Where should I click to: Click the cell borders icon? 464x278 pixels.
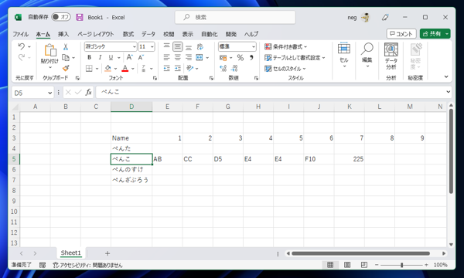(x=89, y=69)
